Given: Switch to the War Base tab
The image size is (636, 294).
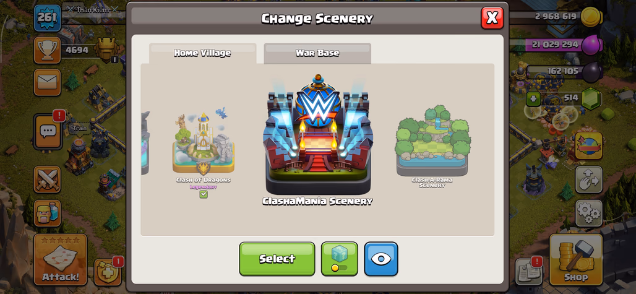Looking at the screenshot, I should tap(317, 53).
